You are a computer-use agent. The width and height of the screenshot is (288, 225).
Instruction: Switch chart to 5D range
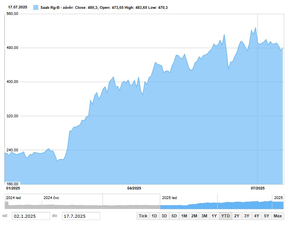[x=174, y=216]
